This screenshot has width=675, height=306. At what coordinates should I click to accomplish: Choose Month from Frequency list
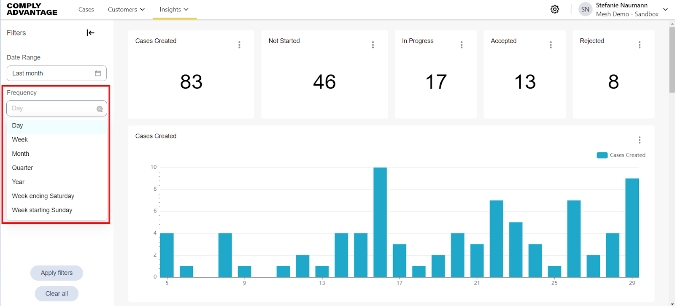57,154
